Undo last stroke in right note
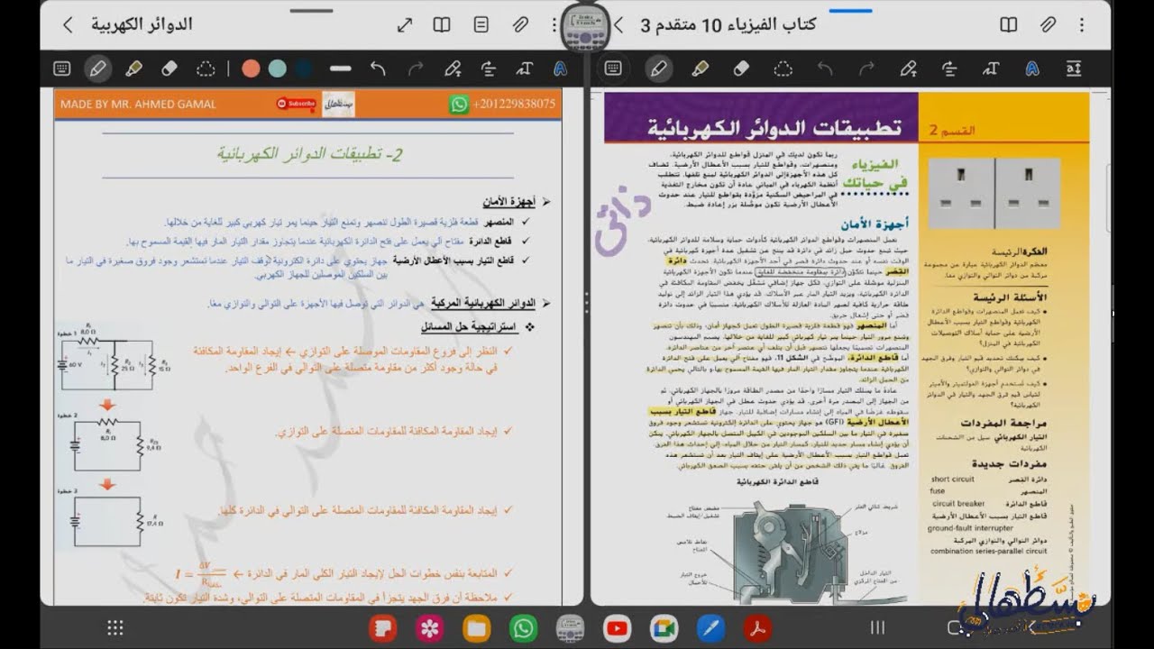The height and width of the screenshot is (649, 1154). coord(825,69)
